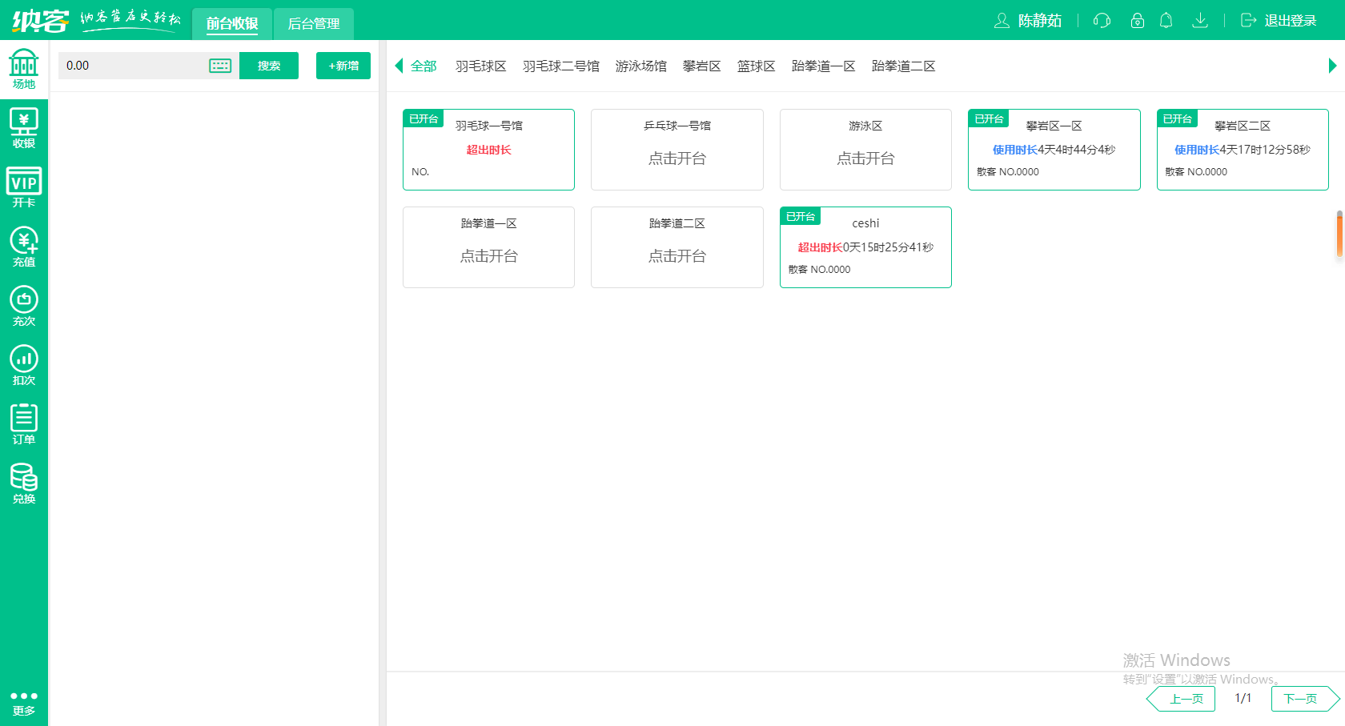1345x726 pixels.
Task: Click the 扣次 deduction icon
Action: pos(24,364)
